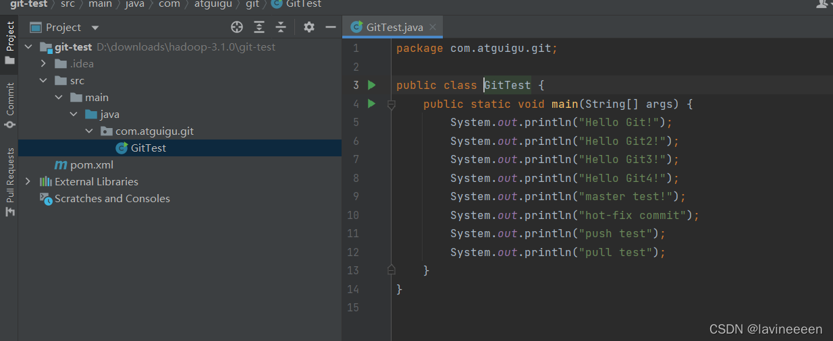This screenshot has height=341, width=833.
Task: Select the src folder row
Action: click(180, 81)
